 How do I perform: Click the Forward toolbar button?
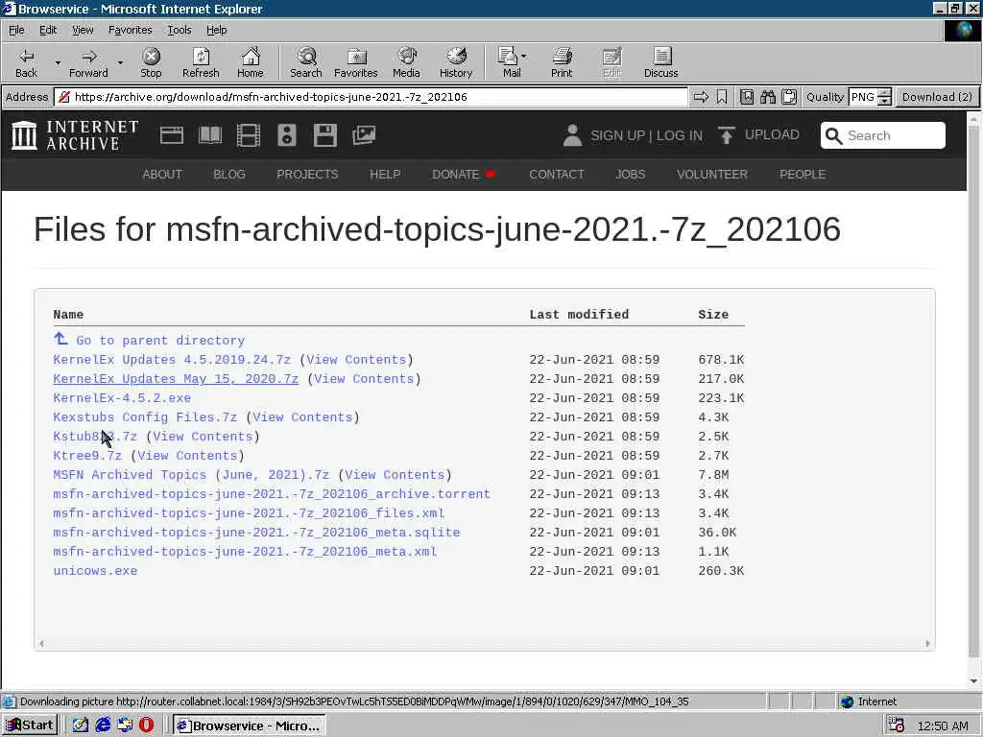(88, 63)
